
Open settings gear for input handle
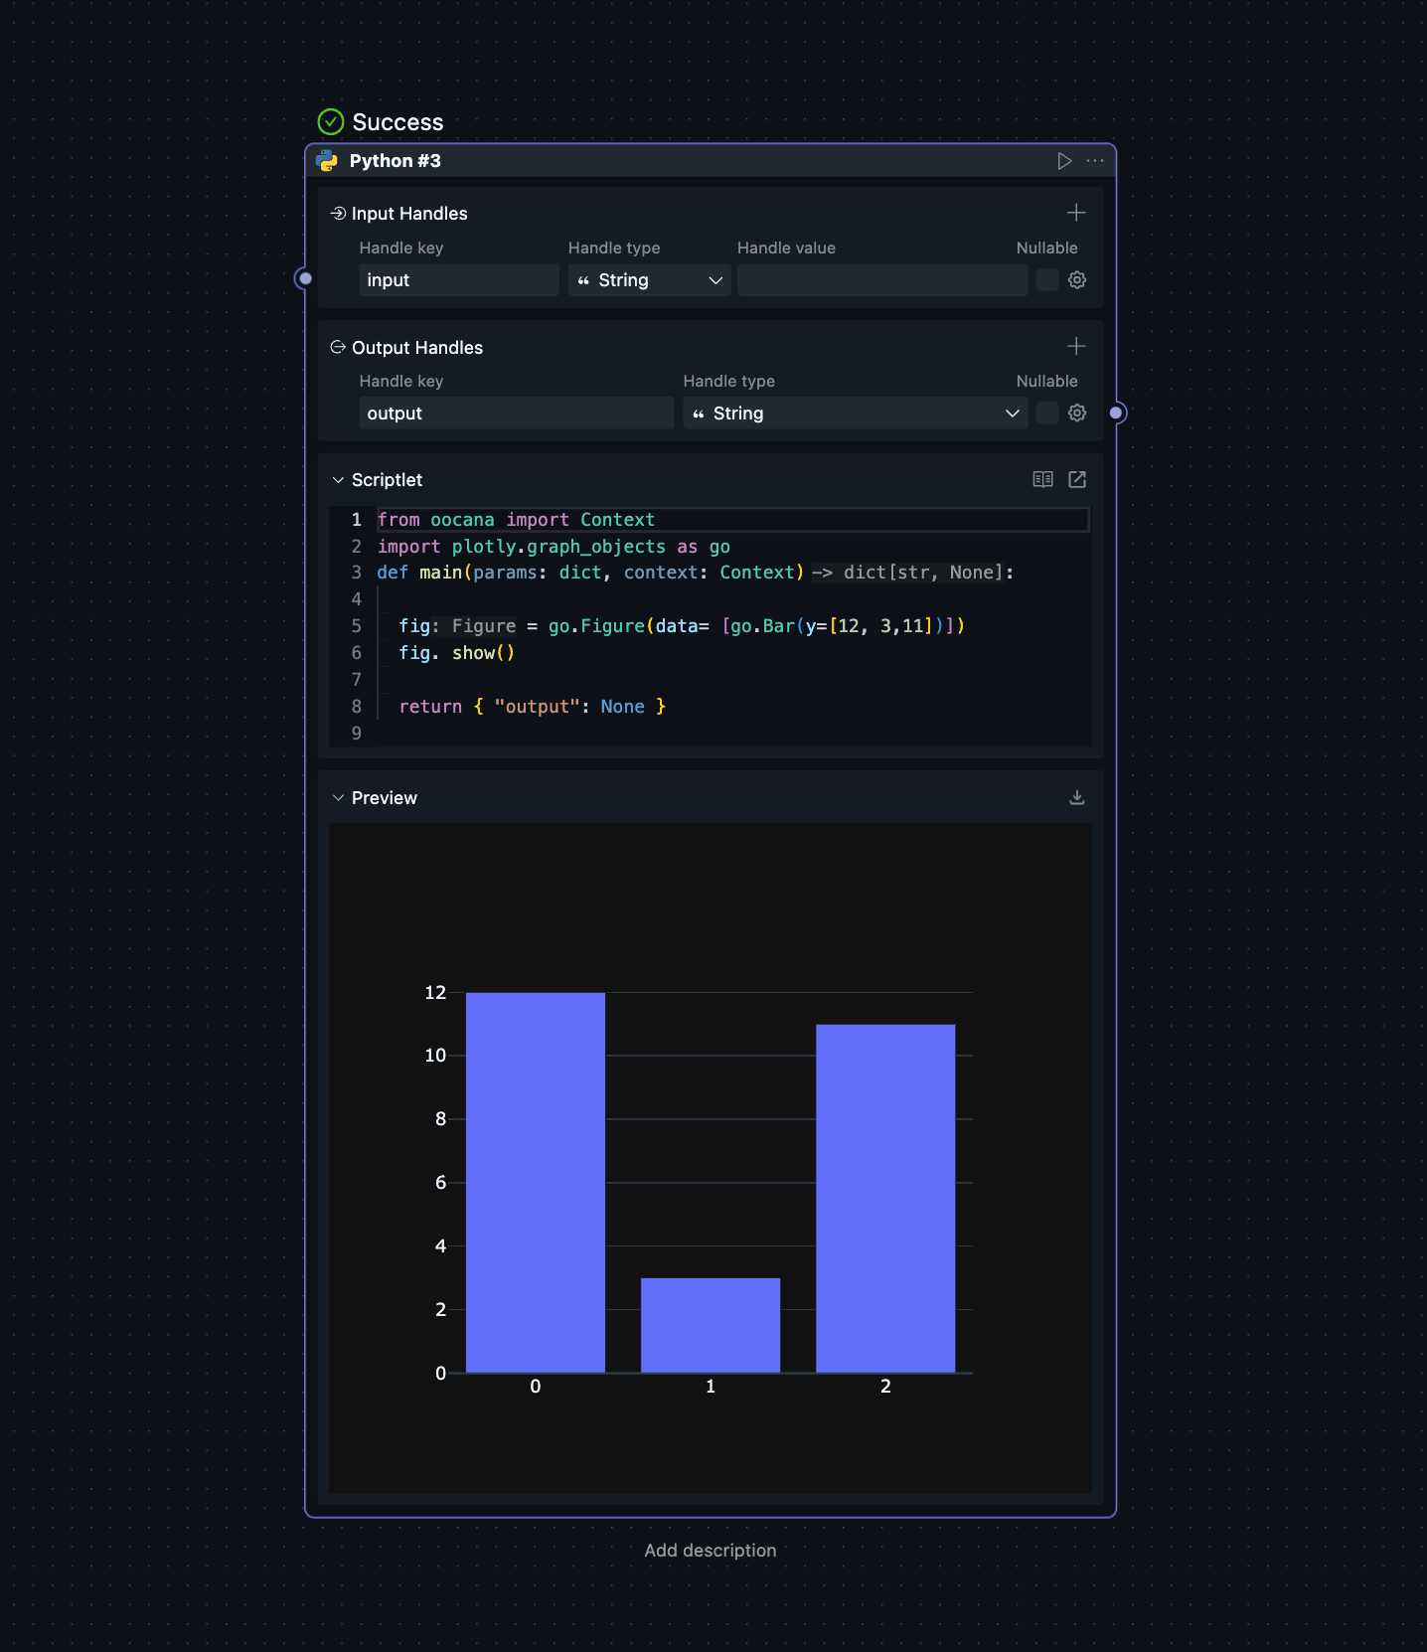(1077, 280)
